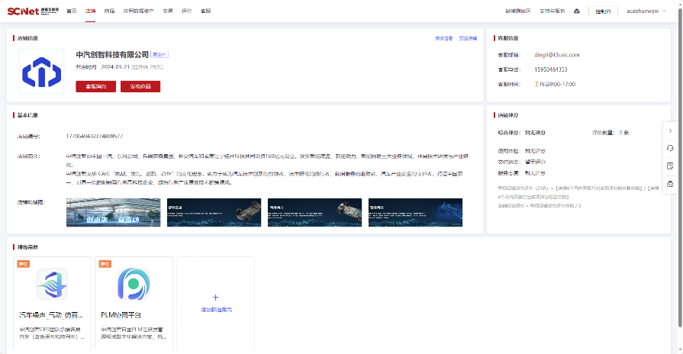Click the fourth store carousel image
Viewport: 683px width, 354px height.
(415, 213)
